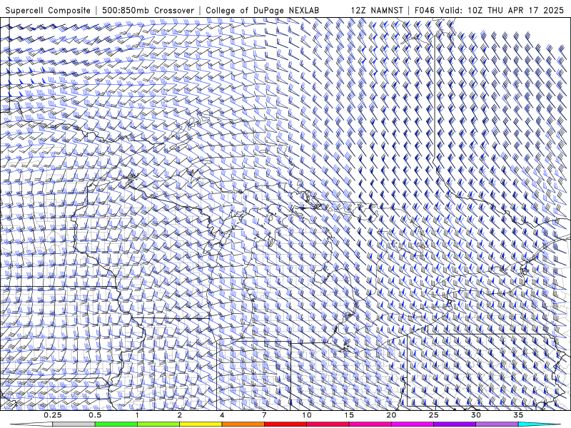
Task: Click the '4' legend value
Action: click(x=222, y=415)
